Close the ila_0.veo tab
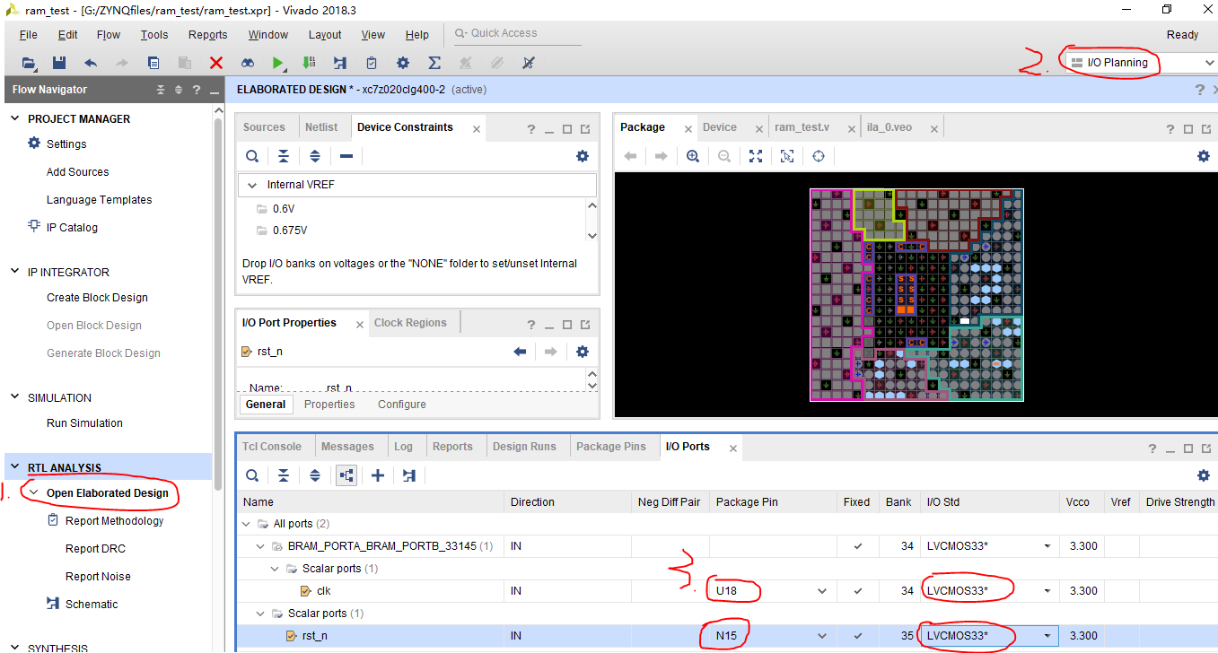1218x653 pixels. pyautogui.click(x=934, y=129)
